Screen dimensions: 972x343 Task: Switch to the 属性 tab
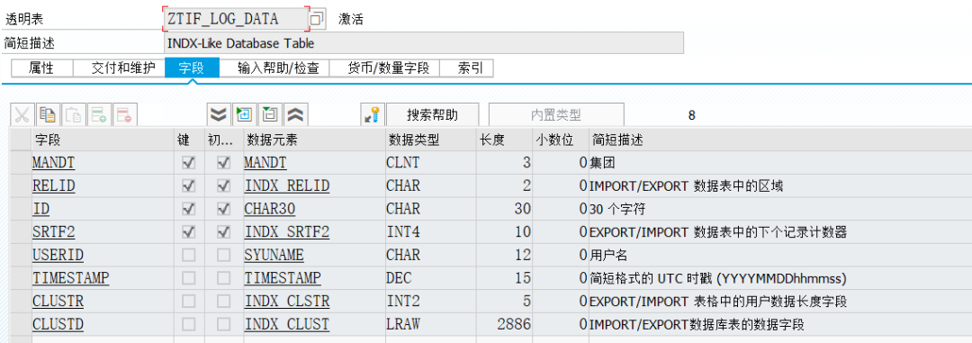pyautogui.click(x=41, y=68)
